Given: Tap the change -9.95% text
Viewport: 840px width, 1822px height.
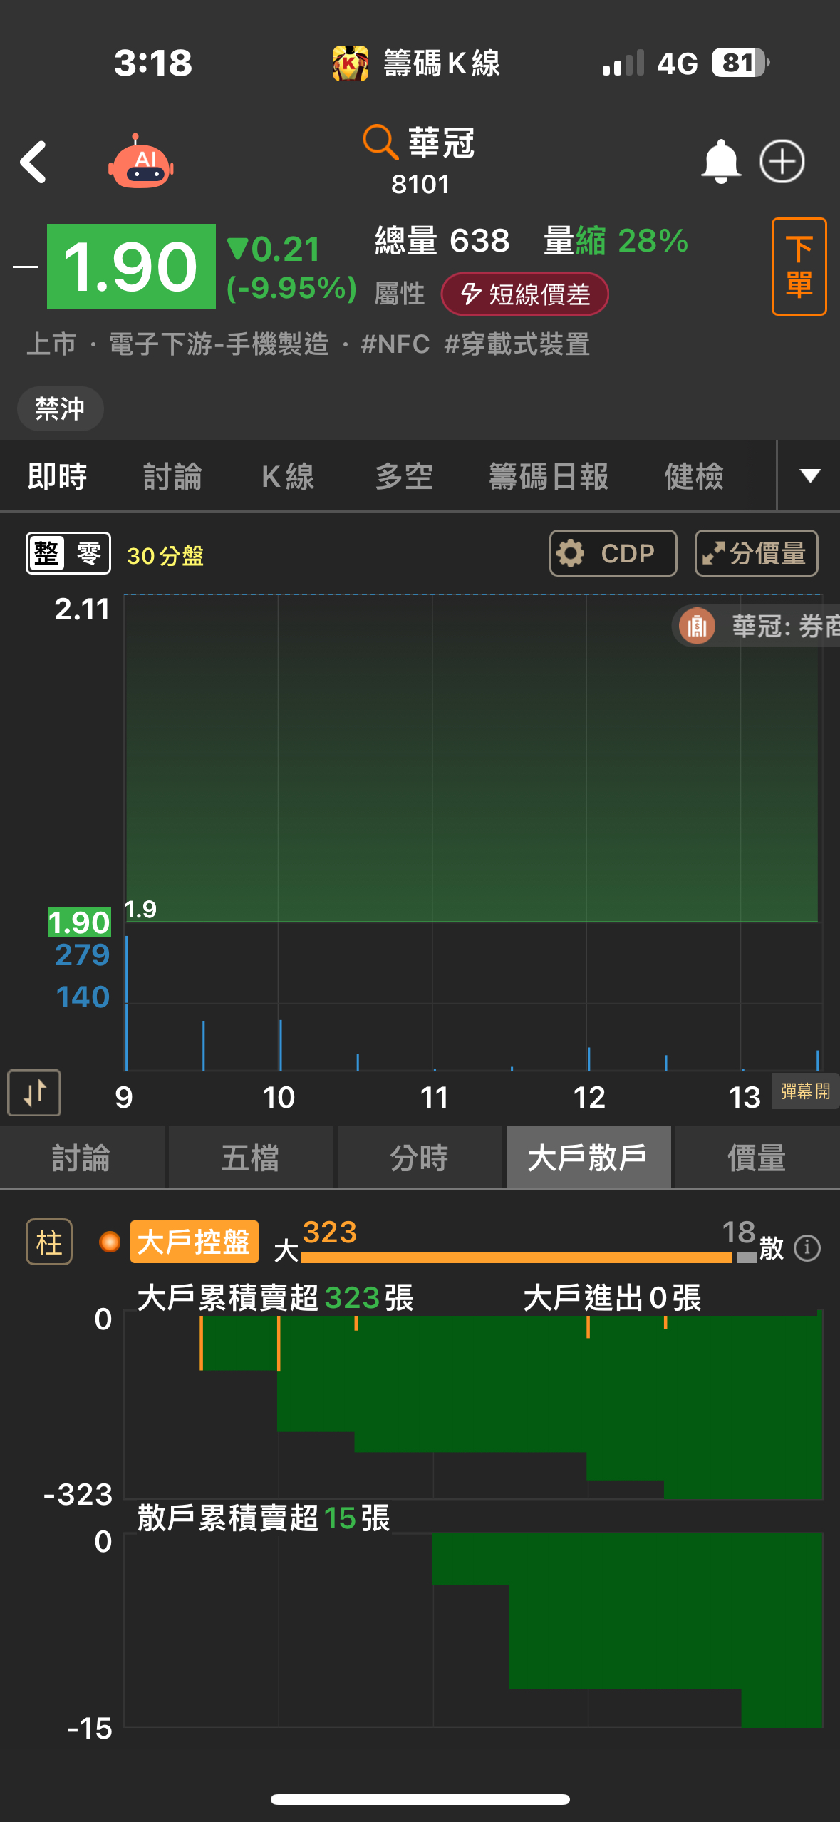Looking at the screenshot, I should [x=291, y=289].
